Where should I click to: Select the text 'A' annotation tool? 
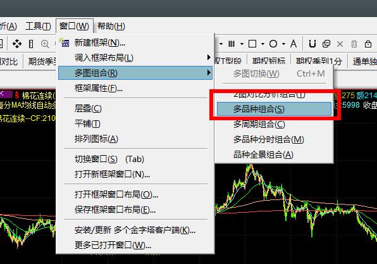tap(293, 44)
